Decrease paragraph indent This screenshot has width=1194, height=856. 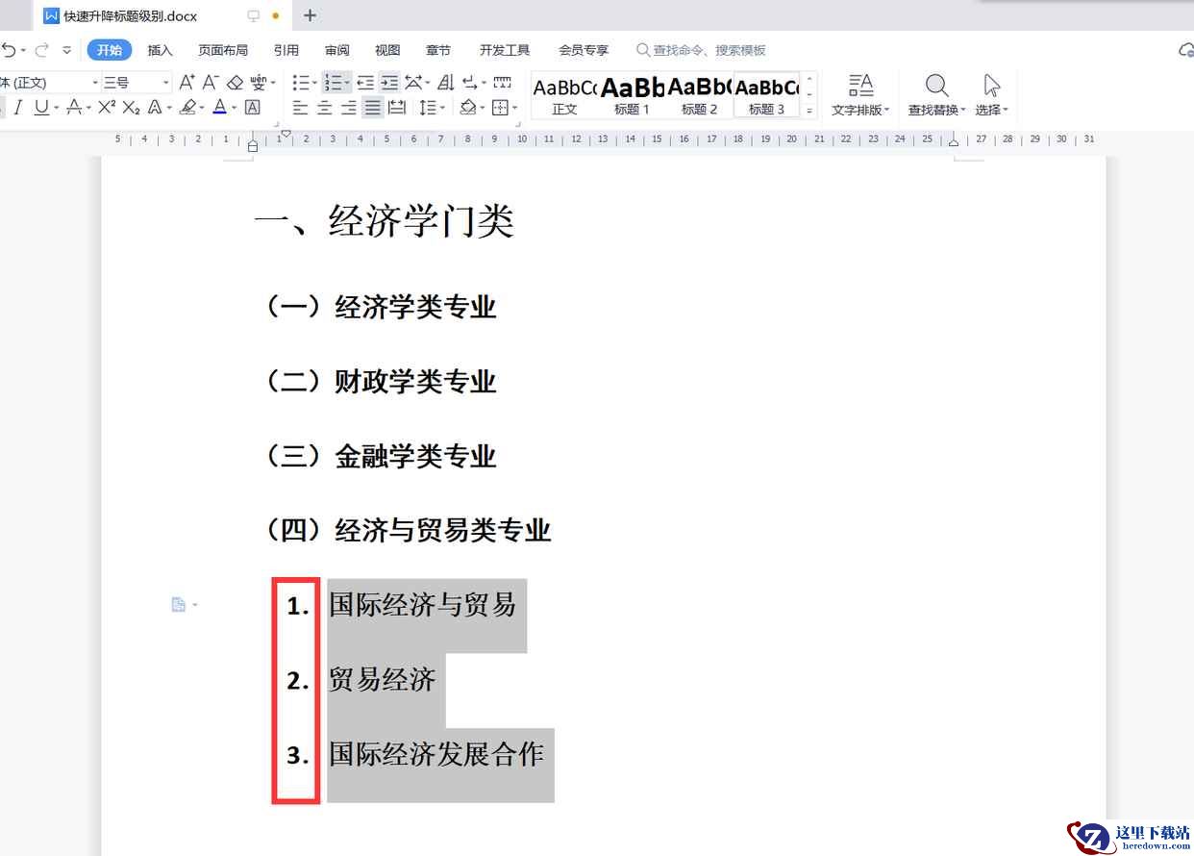tap(365, 83)
